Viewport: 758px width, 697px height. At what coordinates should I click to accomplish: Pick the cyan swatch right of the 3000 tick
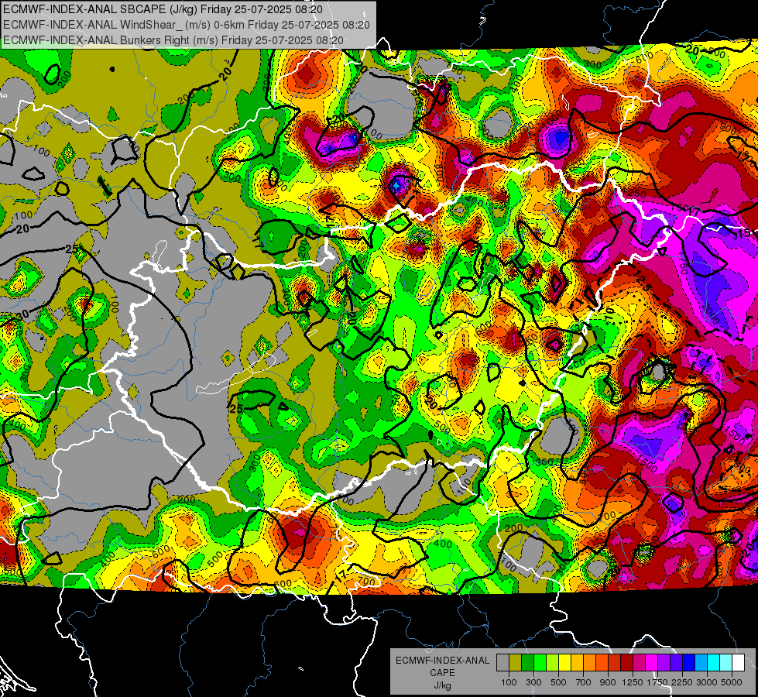tap(714, 662)
